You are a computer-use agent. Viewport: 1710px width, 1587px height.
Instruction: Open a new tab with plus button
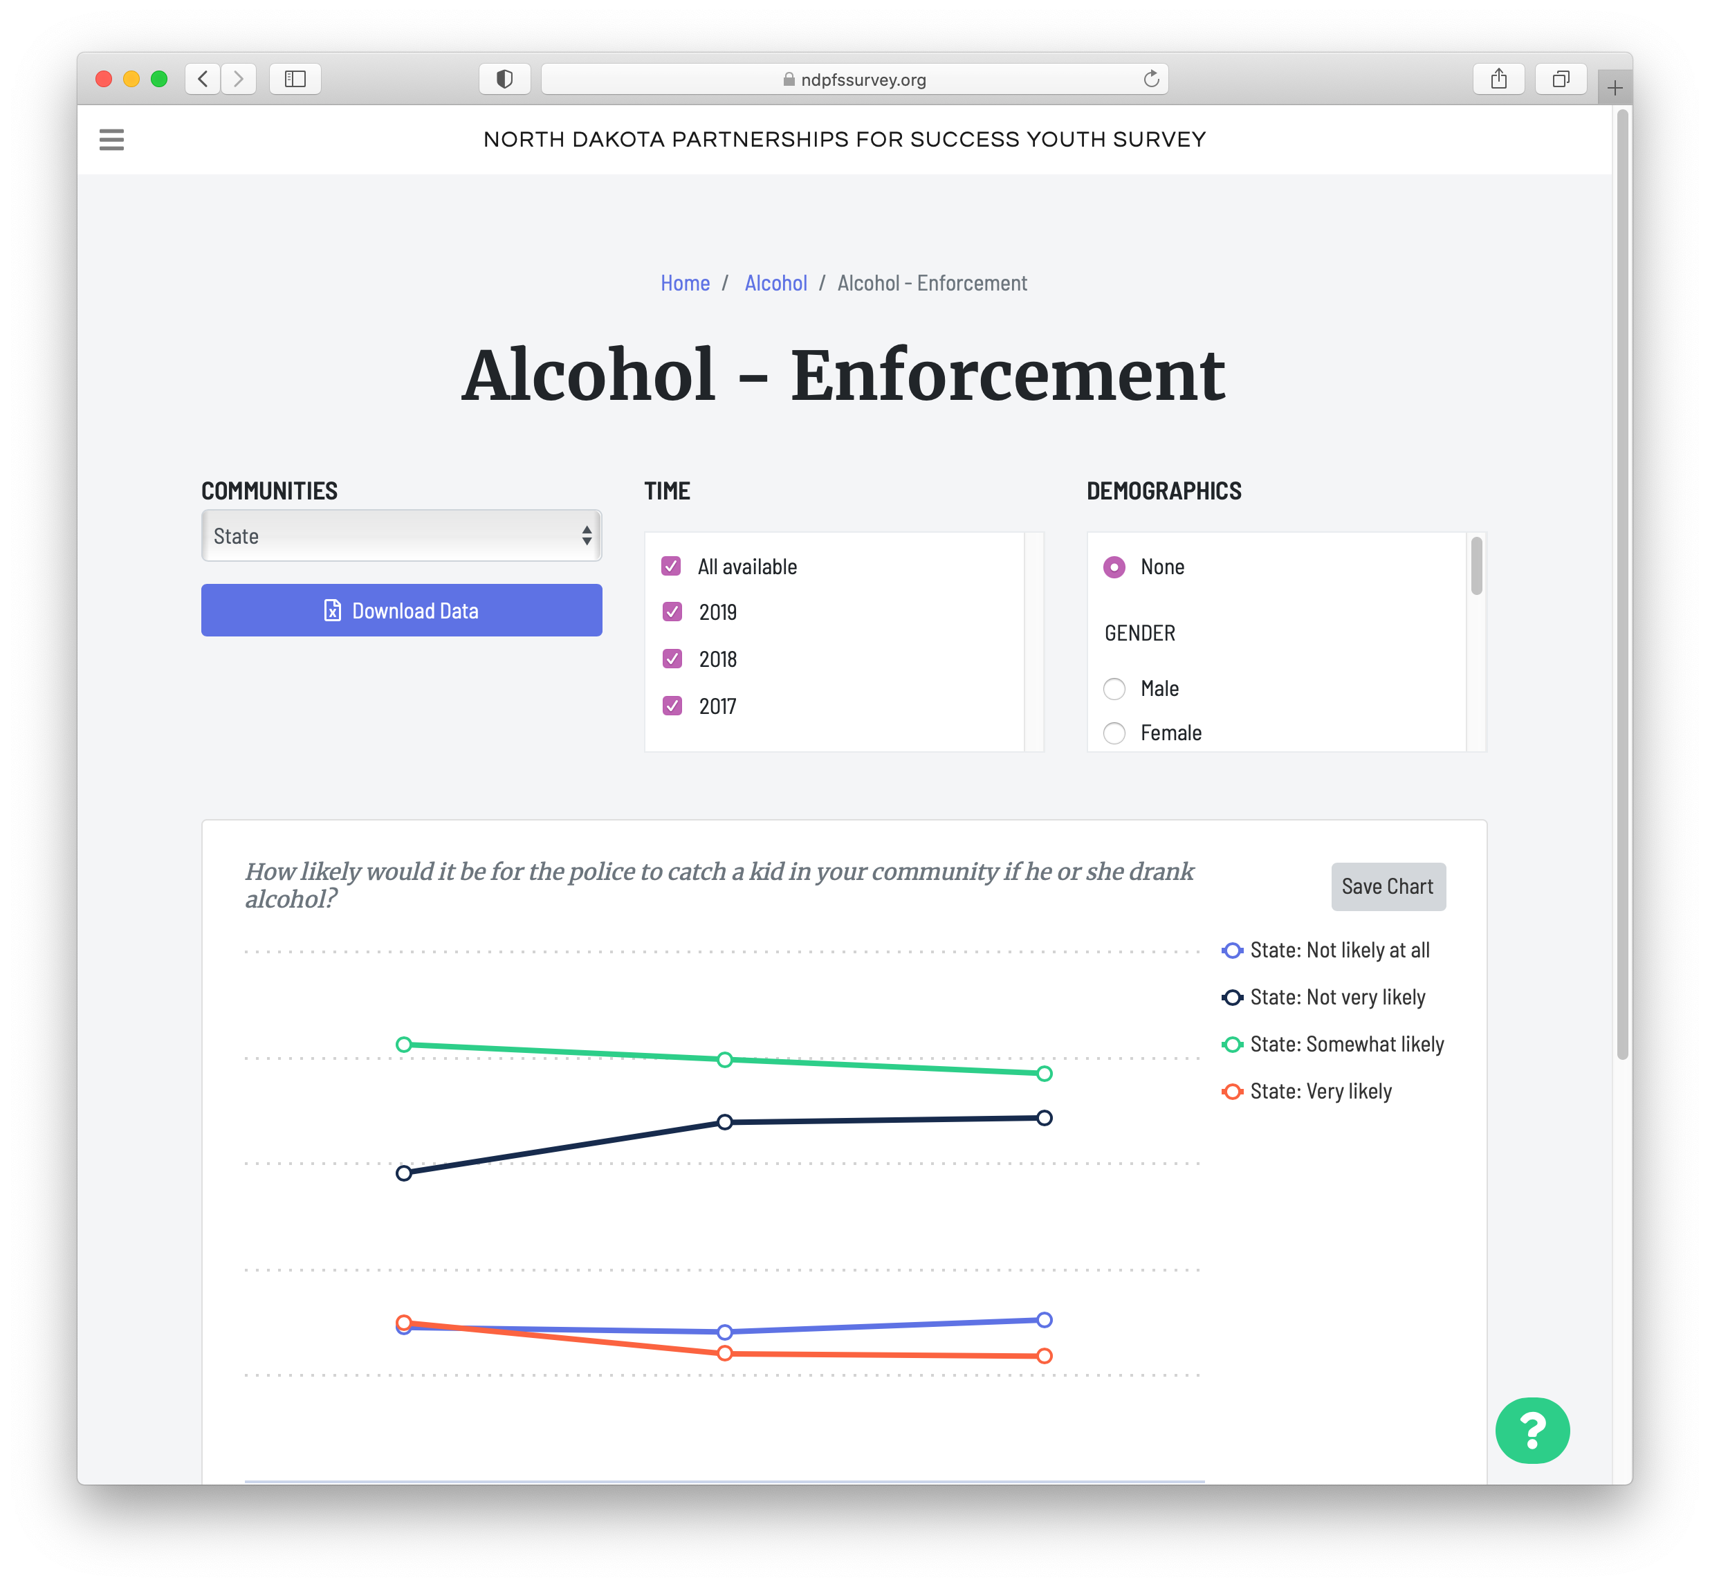1615,88
